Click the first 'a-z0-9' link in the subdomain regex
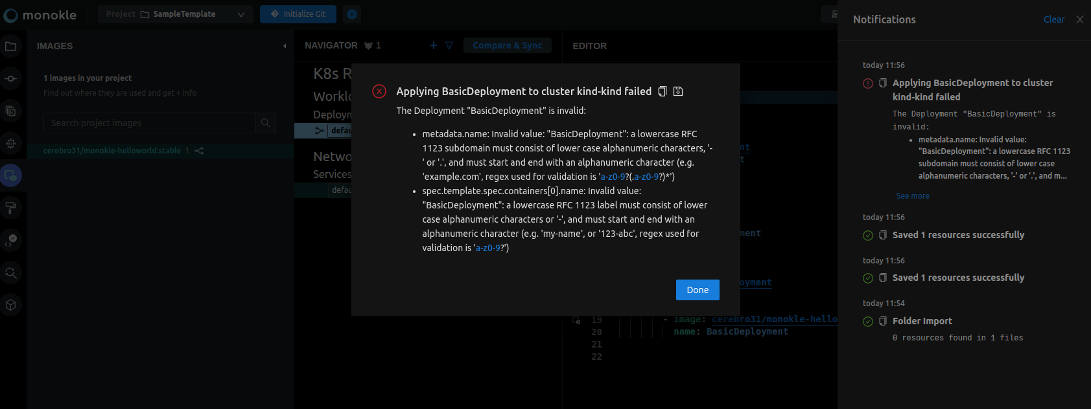 613,177
